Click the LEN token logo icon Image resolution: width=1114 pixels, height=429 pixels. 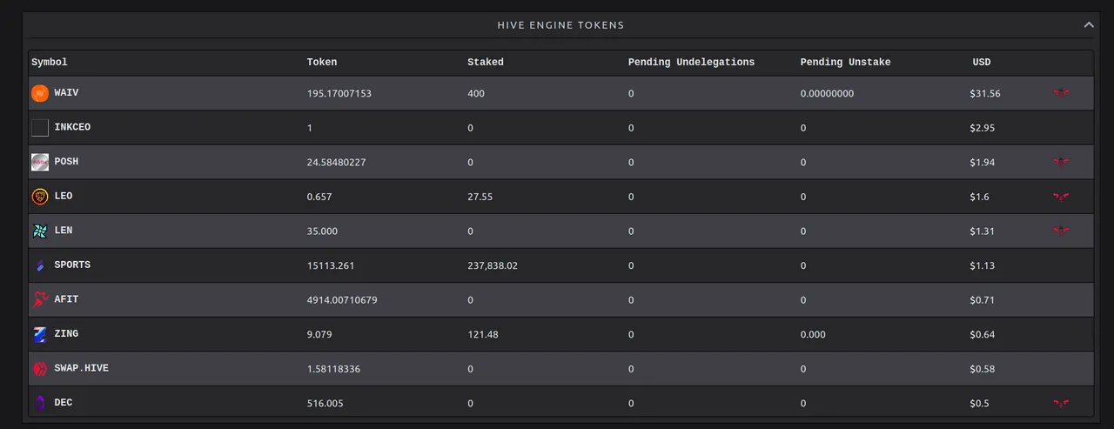[40, 231]
